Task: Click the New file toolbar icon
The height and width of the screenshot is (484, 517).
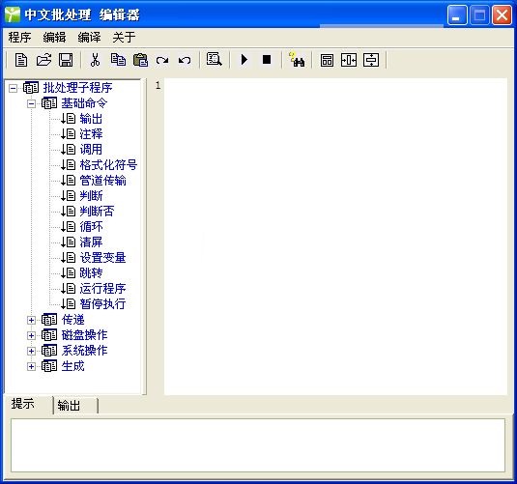Action: [21, 60]
